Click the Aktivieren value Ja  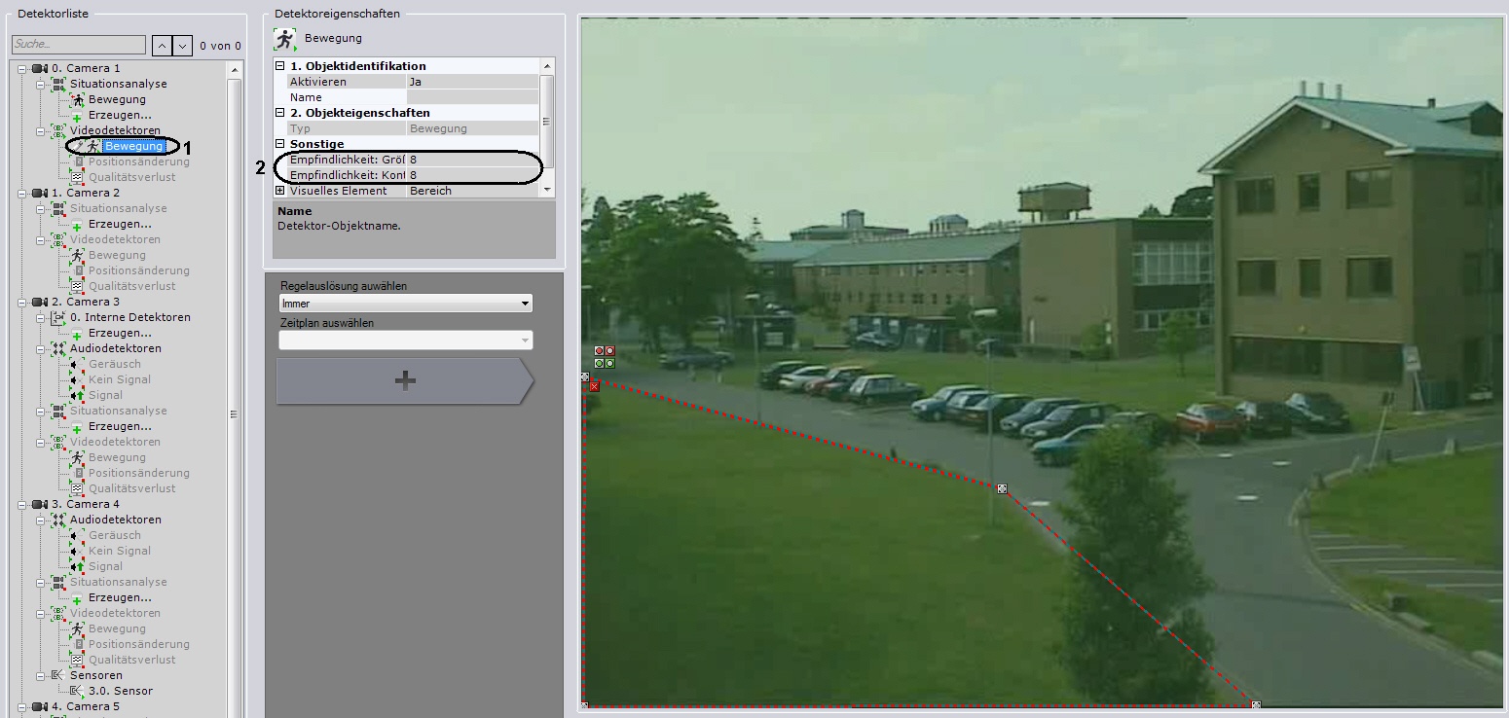point(471,82)
